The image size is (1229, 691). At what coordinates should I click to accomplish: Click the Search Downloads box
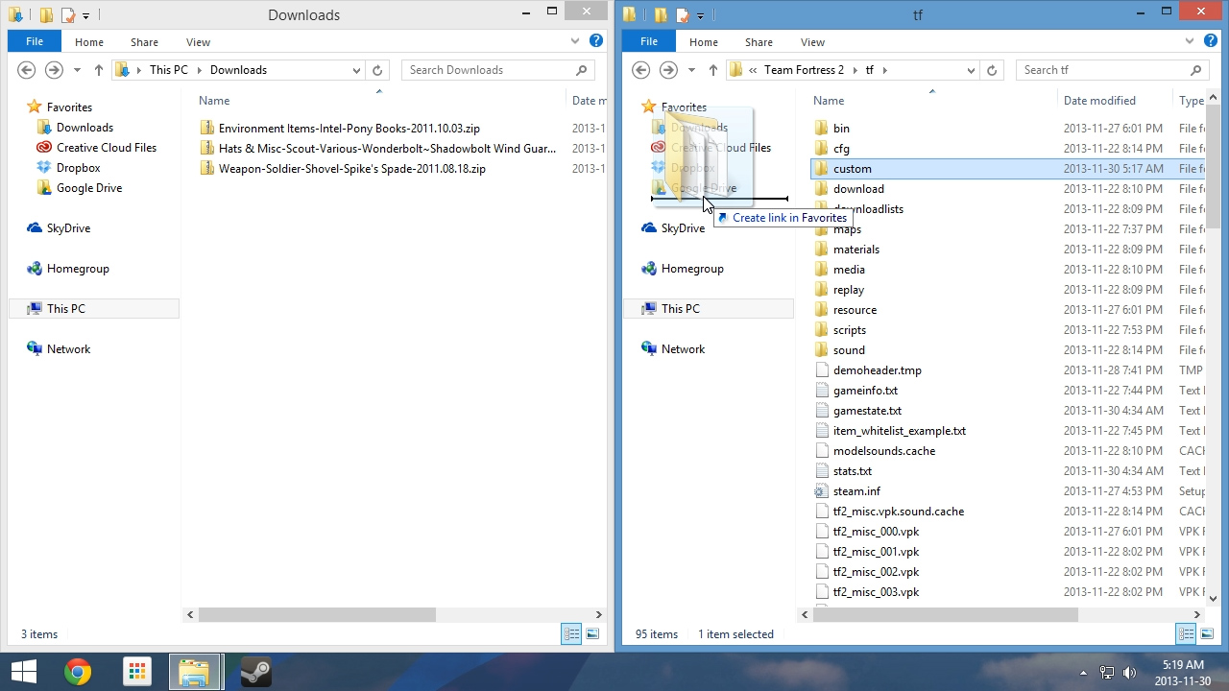pos(497,70)
